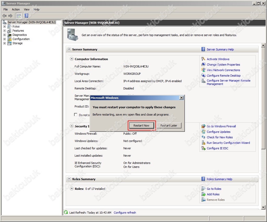Click the Restart Now button
Screen dimensions: 267x222
[x=141, y=126]
